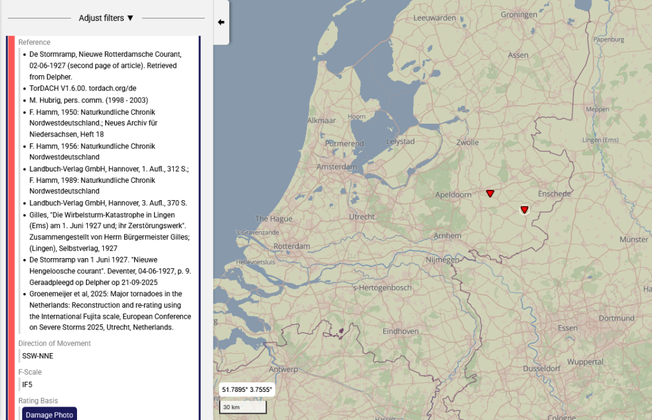
Task: Open the Damage Photo rating basis
Action: pyautogui.click(x=50, y=415)
